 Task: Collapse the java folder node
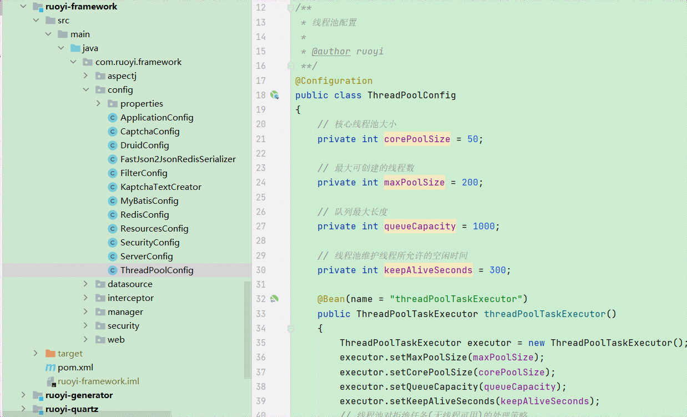62,48
